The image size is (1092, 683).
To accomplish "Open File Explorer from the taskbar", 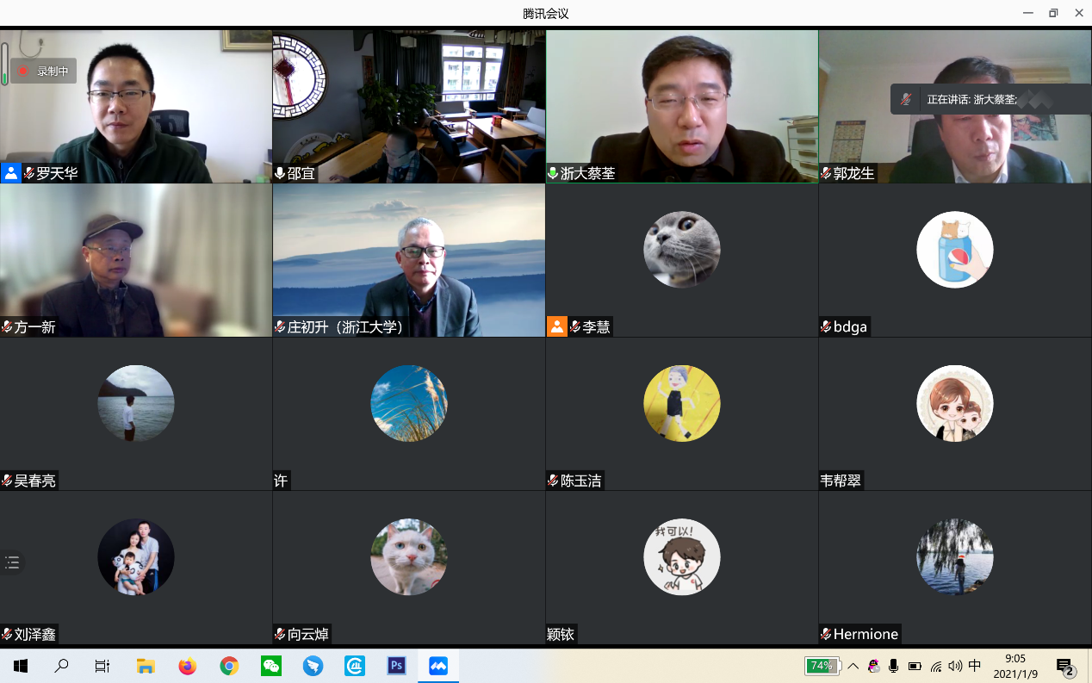I will [x=146, y=666].
